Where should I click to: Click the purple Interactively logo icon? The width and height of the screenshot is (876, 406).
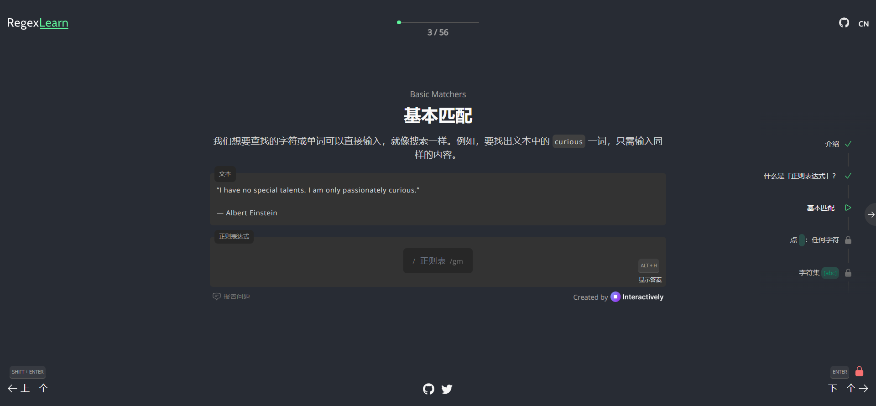tap(615, 297)
